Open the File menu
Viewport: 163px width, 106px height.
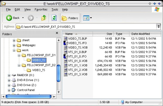[8, 9]
